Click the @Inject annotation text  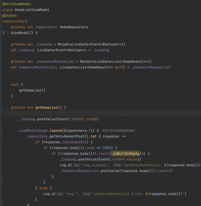click(x=10, y=16)
